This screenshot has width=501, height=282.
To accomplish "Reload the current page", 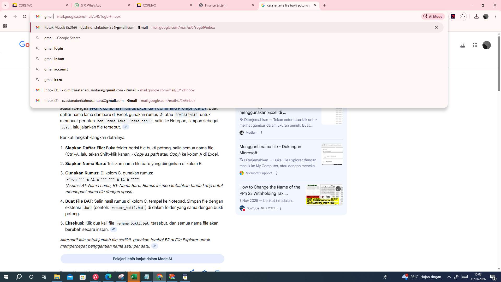I will (25, 16).
